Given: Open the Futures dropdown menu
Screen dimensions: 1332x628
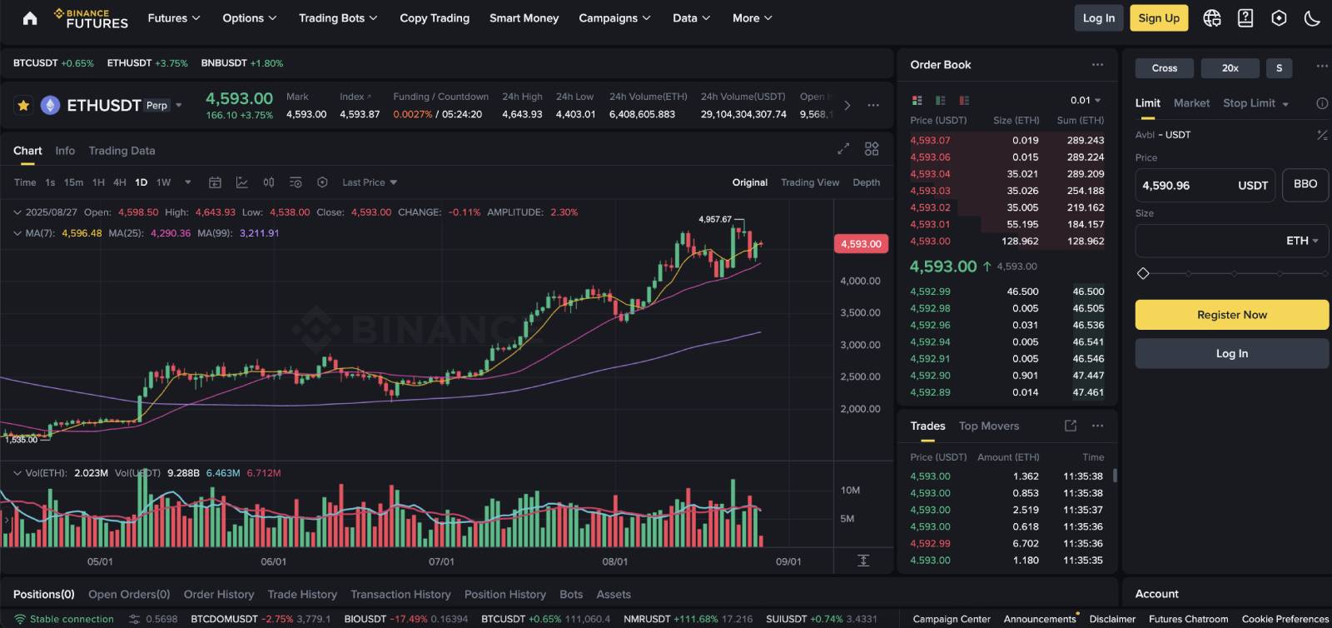Looking at the screenshot, I should tap(173, 18).
